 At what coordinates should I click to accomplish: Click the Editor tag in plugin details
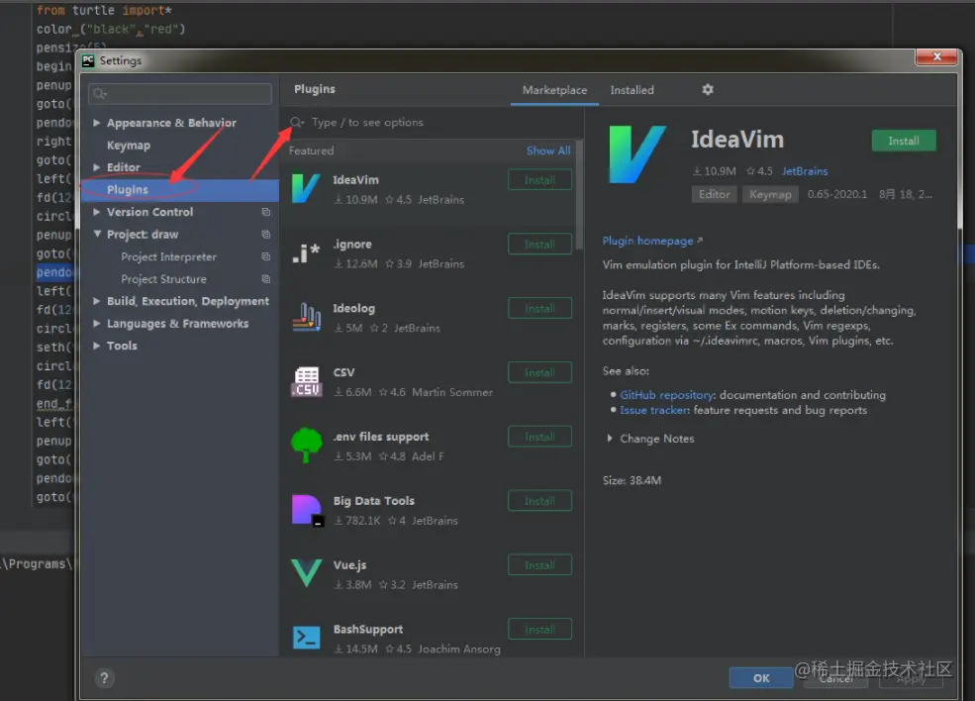coord(714,194)
